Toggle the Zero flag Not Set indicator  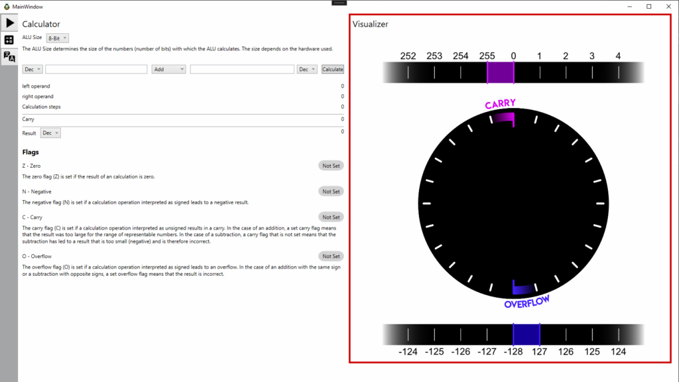coord(331,166)
